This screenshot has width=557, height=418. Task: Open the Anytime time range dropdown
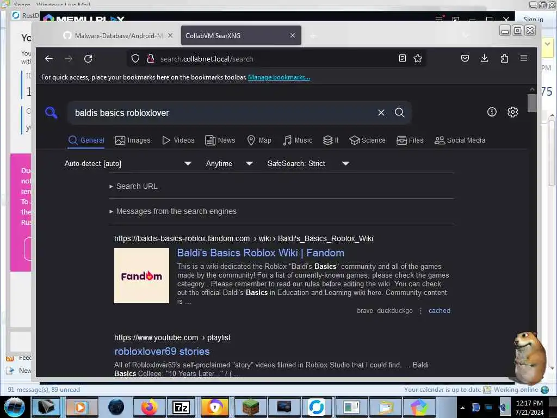(x=229, y=163)
